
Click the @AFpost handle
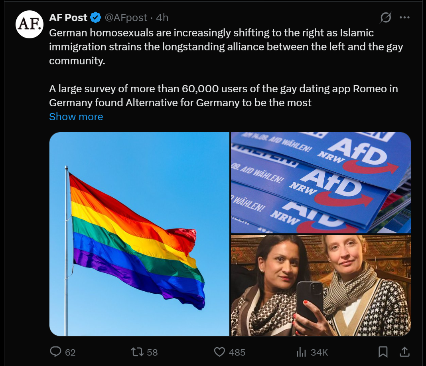(x=126, y=18)
